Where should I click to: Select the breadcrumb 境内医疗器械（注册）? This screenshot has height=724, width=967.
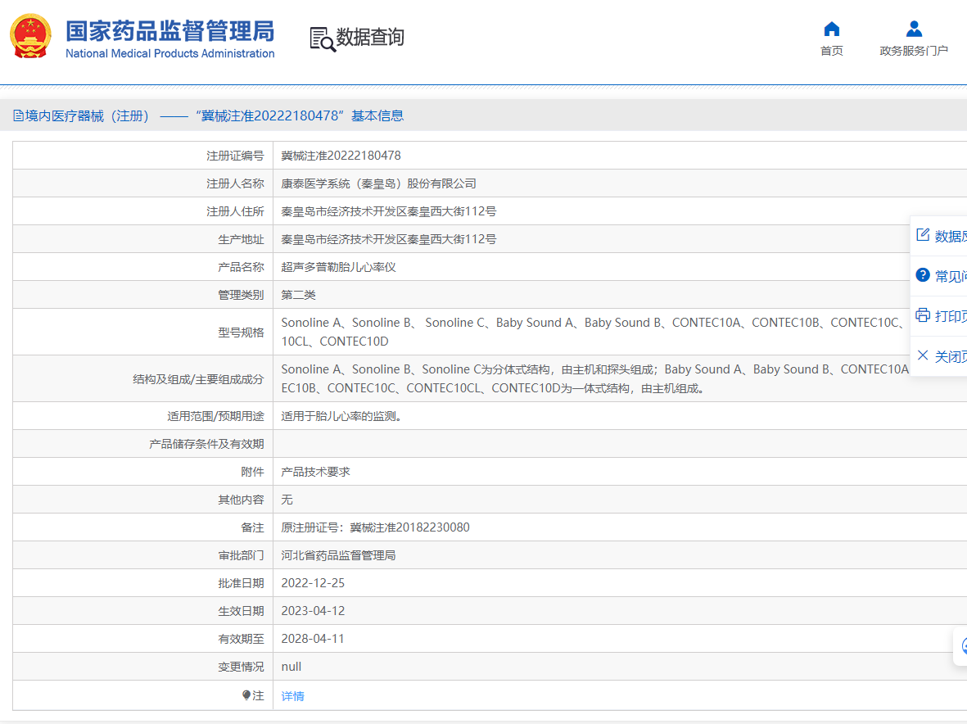click(x=87, y=116)
